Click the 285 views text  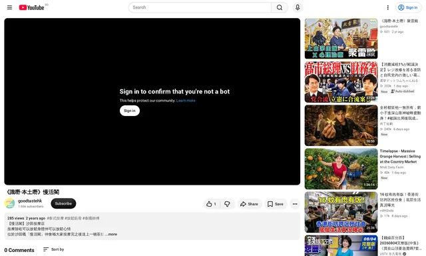(x=16, y=218)
